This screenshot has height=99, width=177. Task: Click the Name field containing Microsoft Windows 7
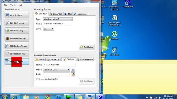pos(57,24)
